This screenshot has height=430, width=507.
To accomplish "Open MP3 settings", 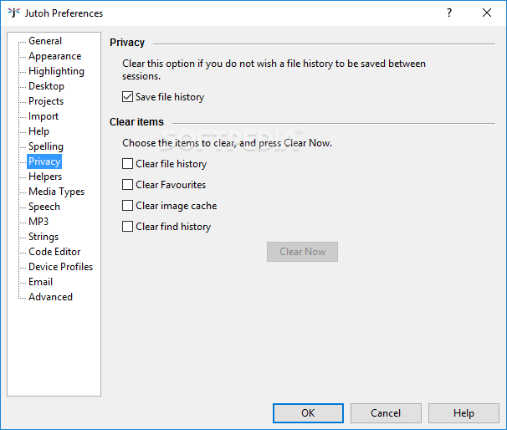I will [38, 222].
